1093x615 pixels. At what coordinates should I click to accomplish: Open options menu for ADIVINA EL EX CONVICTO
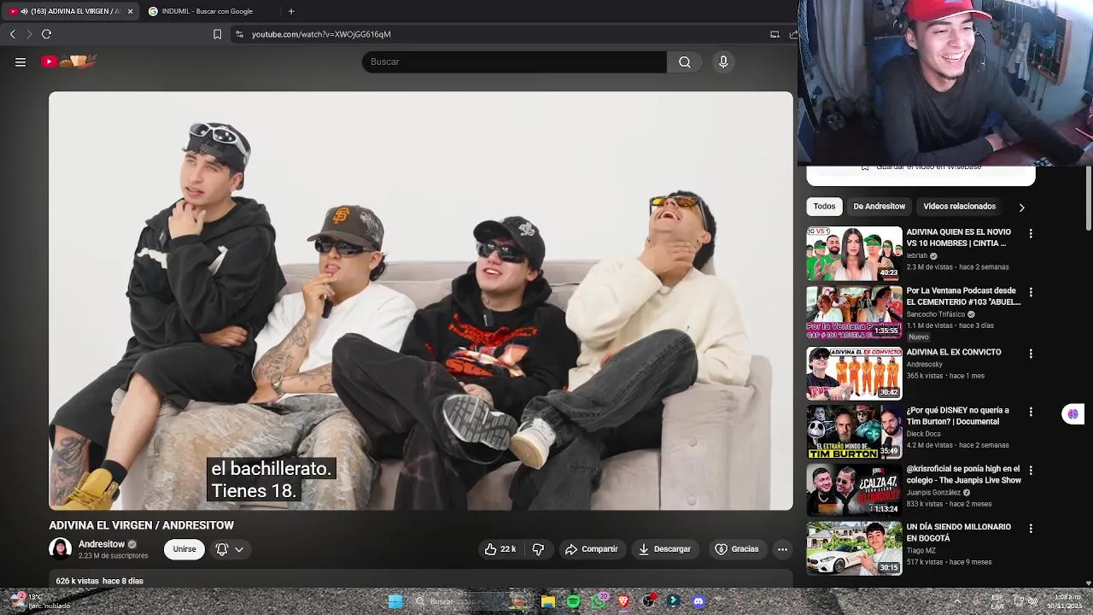pos(1031,354)
